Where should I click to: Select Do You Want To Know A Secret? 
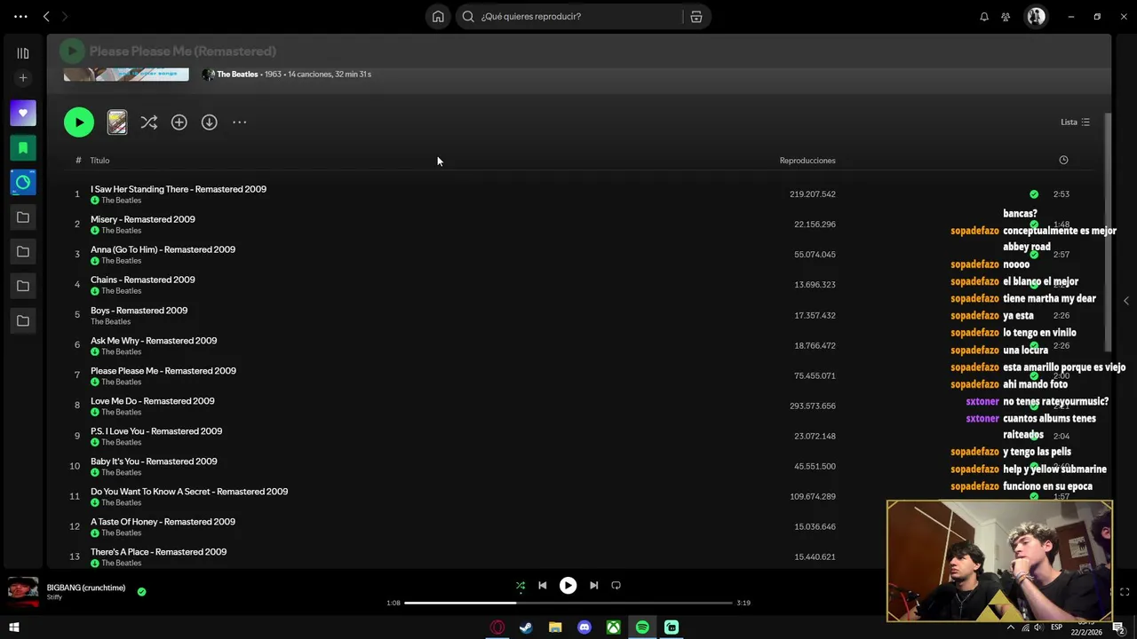pos(189,492)
